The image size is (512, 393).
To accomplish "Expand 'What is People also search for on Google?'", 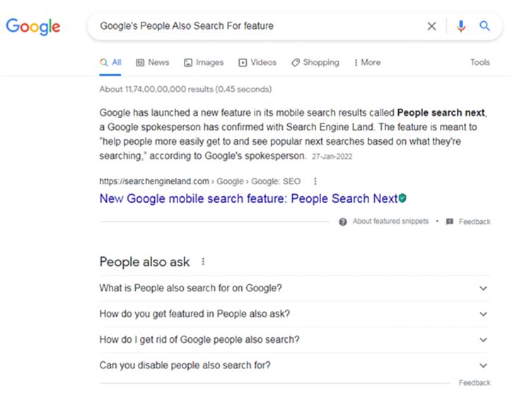I will pyautogui.click(x=295, y=289).
